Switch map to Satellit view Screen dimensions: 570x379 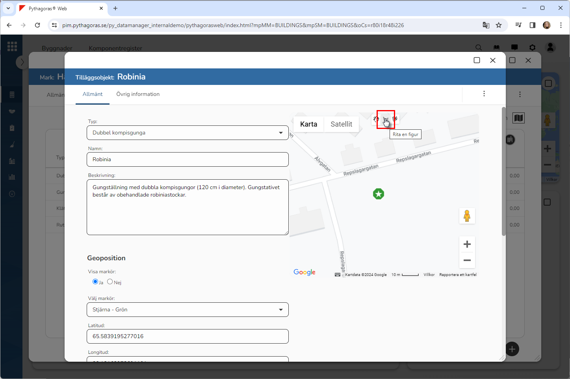[x=341, y=124]
